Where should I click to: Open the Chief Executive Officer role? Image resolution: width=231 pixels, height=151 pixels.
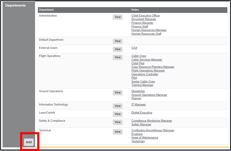tap(146, 15)
